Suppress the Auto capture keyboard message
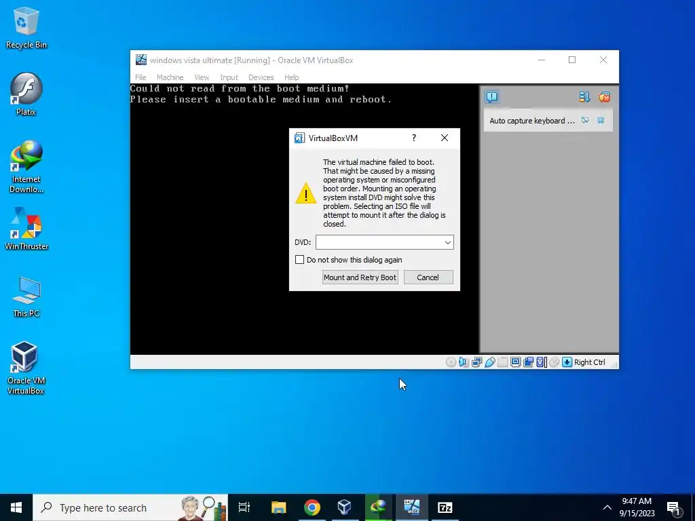This screenshot has height=521, width=695. pyautogui.click(x=585, y=120)
